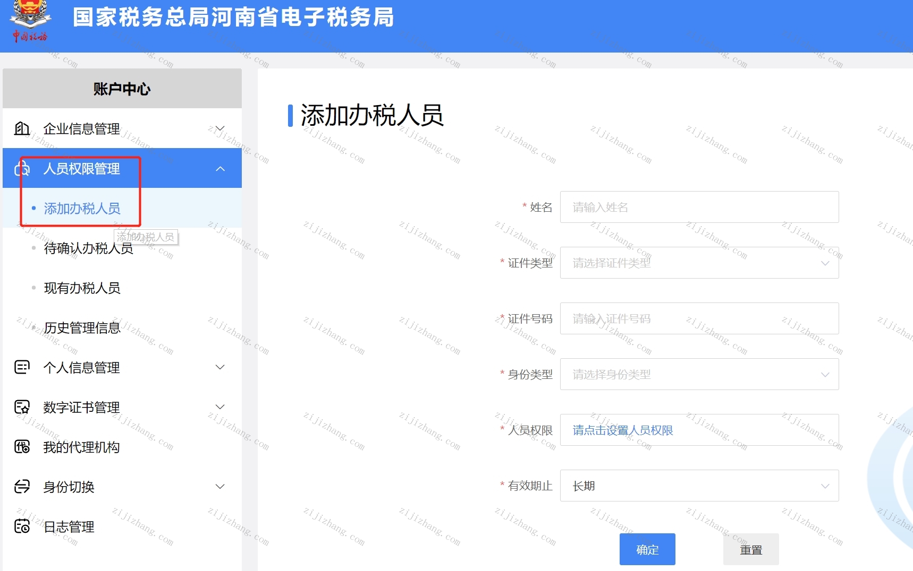
Task: Expand the 数字证书管理 chevron
Action: pyautogui.click(x=220, y=407)
